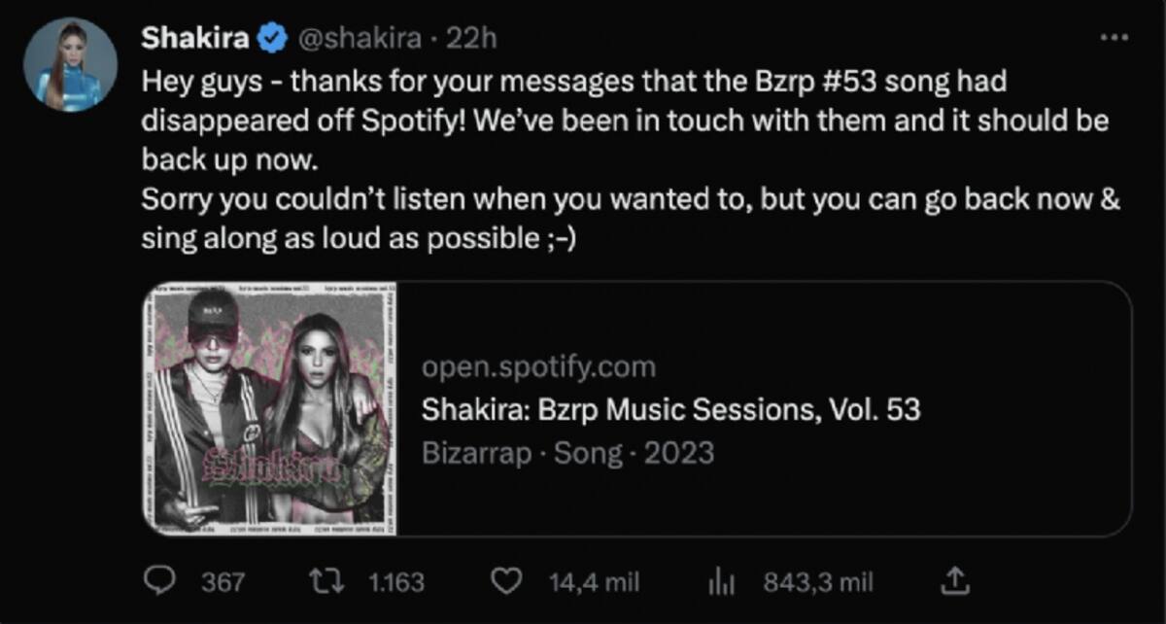
Task: Click the 22h timestamp
Action: pos(476,39)
